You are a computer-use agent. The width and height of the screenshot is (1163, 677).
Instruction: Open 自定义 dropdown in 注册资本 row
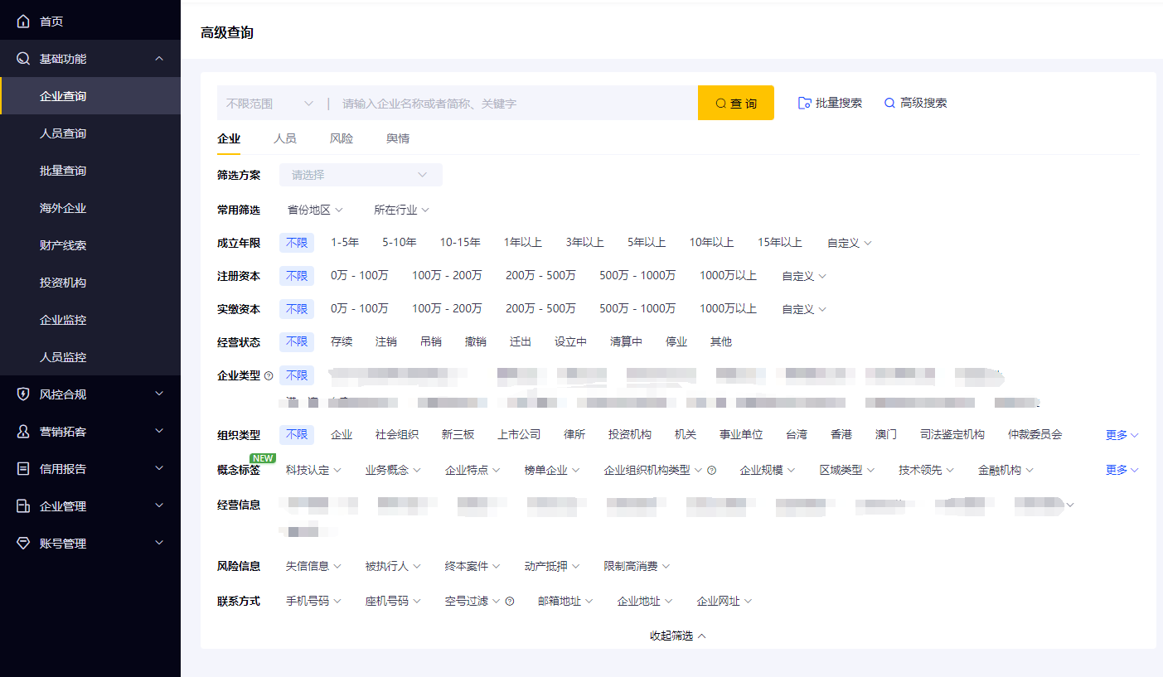804,276
